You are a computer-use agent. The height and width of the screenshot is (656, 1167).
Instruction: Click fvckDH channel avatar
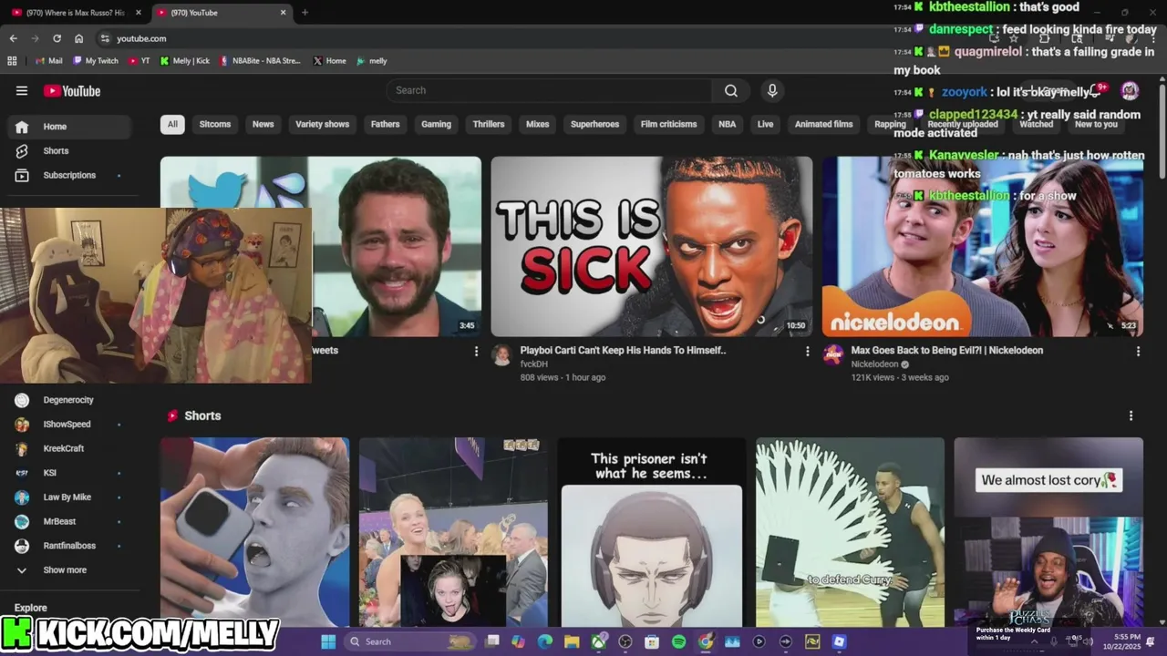(501, 355)
